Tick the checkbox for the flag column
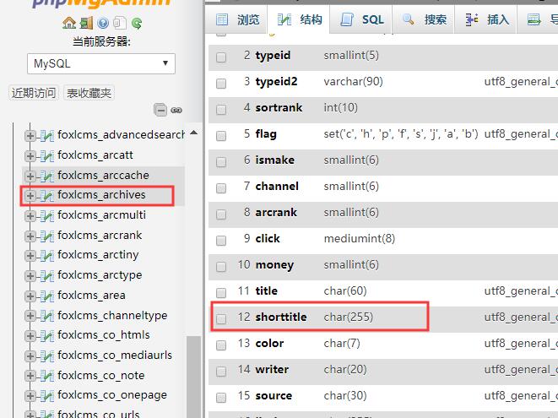Viewport: 558px width, 418px height. pos(221,135)
